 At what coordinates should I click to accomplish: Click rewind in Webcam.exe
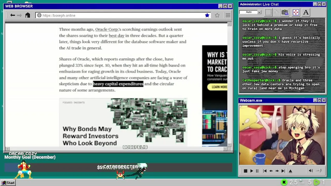(271, 171)
